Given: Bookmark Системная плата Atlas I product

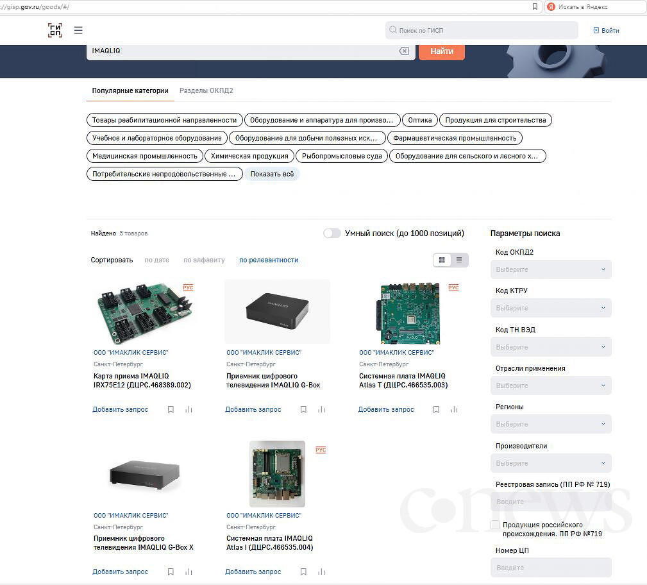Looking at the screenshot, I should [x=303, y=572].
